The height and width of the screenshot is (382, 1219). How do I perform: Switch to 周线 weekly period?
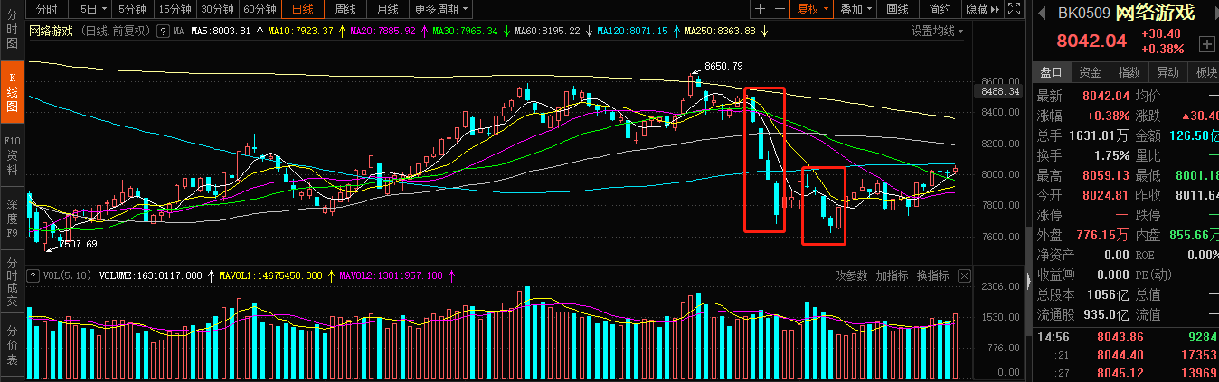click(x=345, y=9)
